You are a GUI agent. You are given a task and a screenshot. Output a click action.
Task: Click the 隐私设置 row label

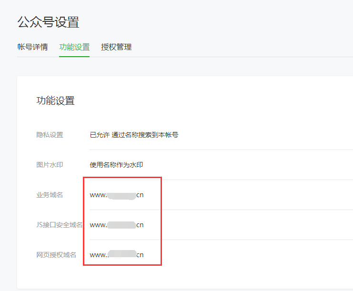coord(50,135)
